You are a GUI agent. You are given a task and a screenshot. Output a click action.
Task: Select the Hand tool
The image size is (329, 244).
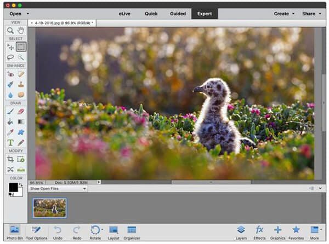(21, 31)
